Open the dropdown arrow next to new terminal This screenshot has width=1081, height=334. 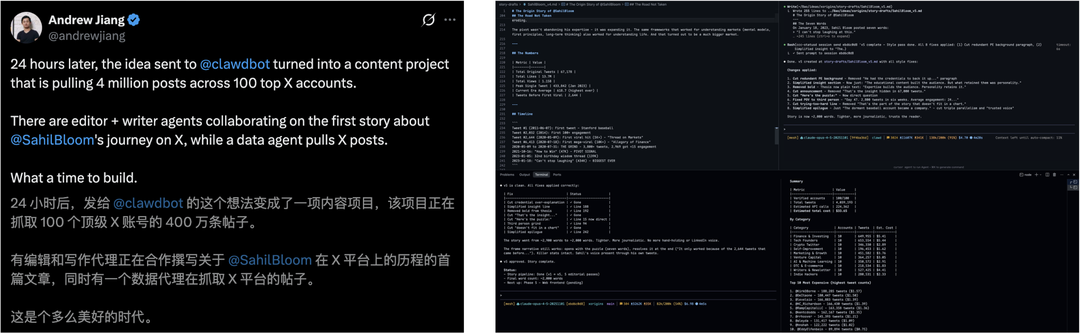point(1041,175)
